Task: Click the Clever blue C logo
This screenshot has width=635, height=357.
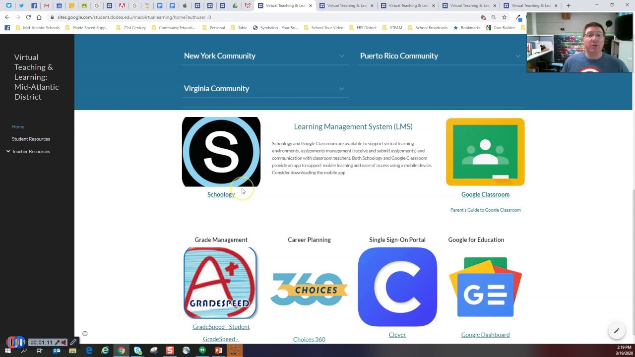Action: pyautogui.click(x=397, y=287)
